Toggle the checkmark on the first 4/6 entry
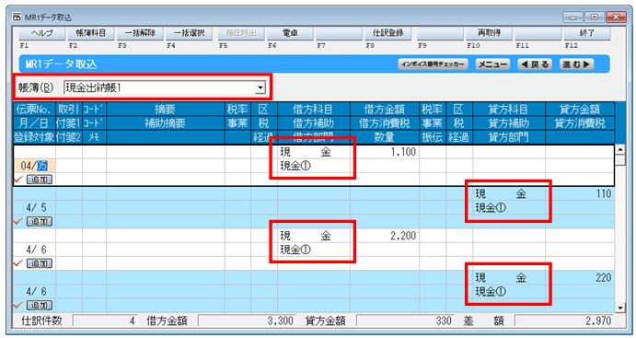Screen dimensions: 636x338 pyautogui.click(x=18, y=263)
